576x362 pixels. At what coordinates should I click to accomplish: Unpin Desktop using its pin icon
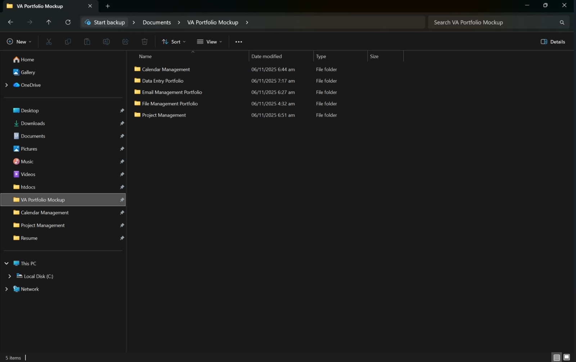tap(122, 110)
